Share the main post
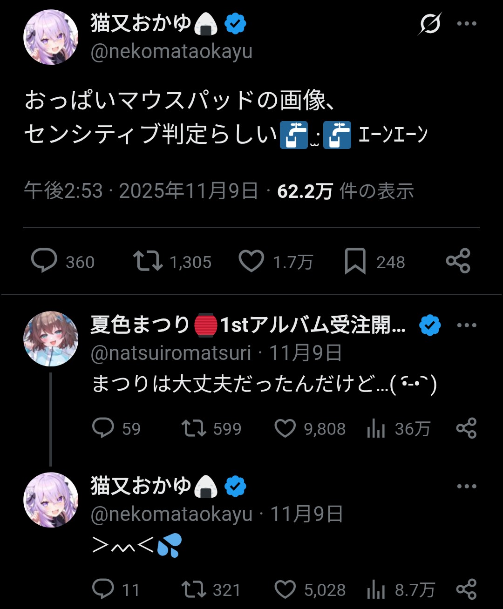The image size is (503, 609). [x=458, y=261]
